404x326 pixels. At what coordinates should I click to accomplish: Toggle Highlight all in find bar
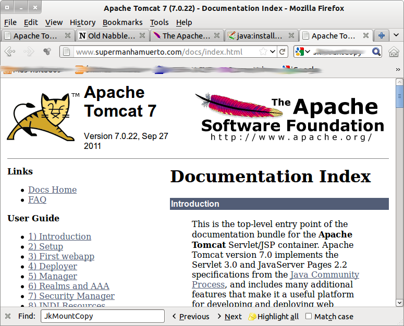(x=273, y=316)
